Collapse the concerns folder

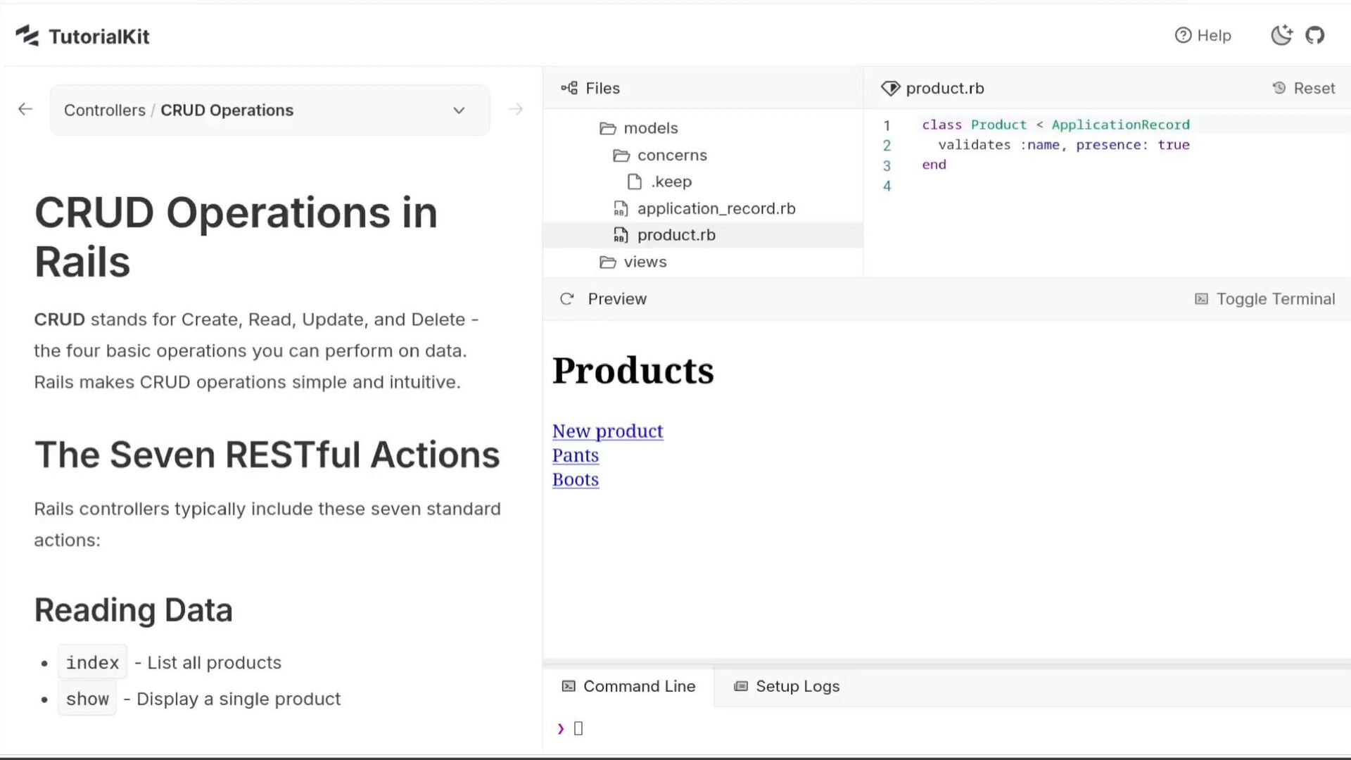(660, 155)
